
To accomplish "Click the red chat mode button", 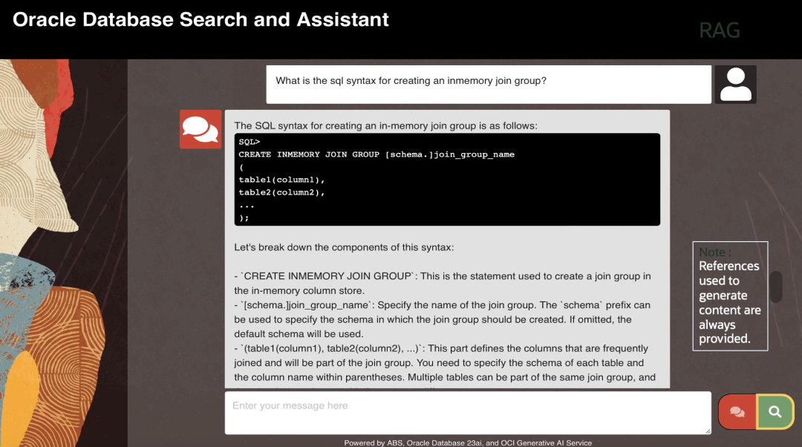I will [737, 411].
